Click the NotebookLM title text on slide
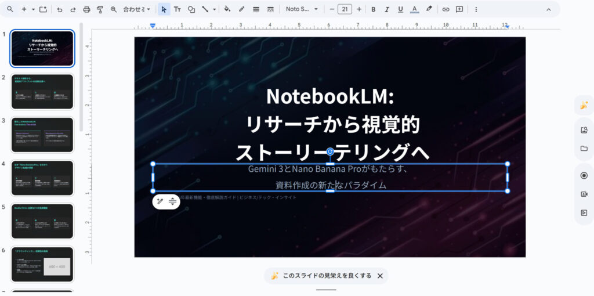Screen dimensions: 594x296 (330, 96)
